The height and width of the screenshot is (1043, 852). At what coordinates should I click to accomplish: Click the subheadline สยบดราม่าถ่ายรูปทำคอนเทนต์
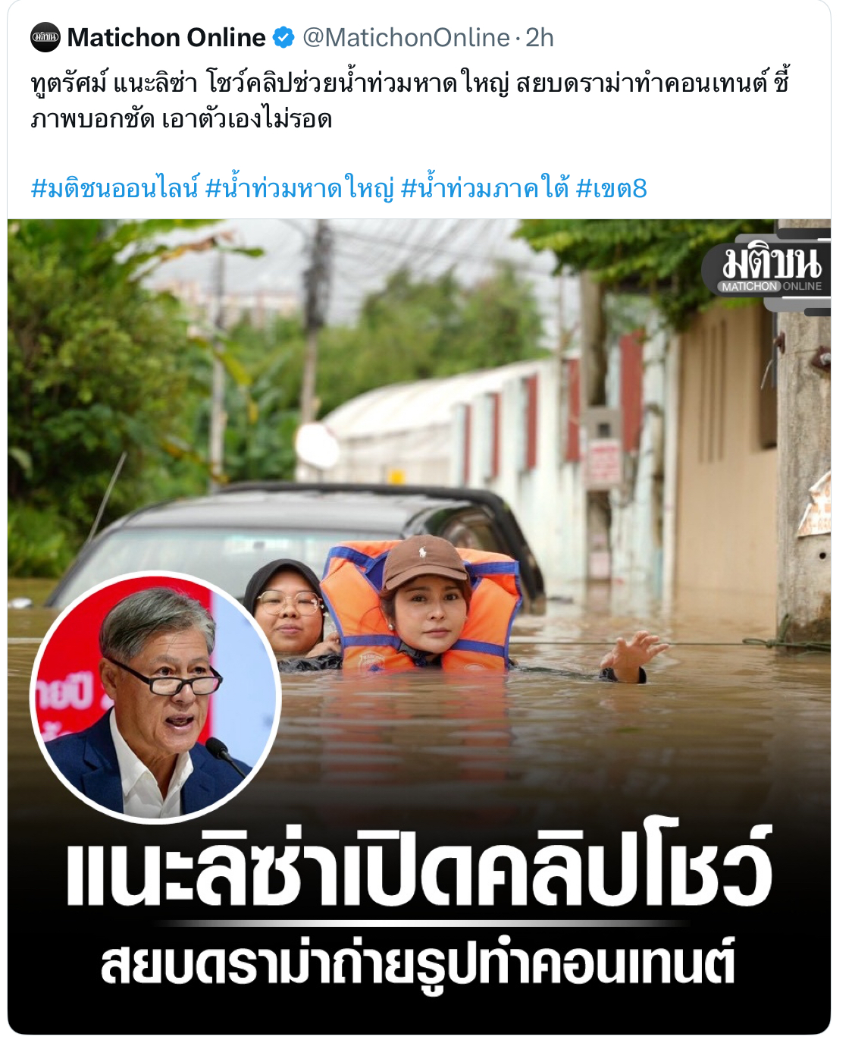click(418, 962)
